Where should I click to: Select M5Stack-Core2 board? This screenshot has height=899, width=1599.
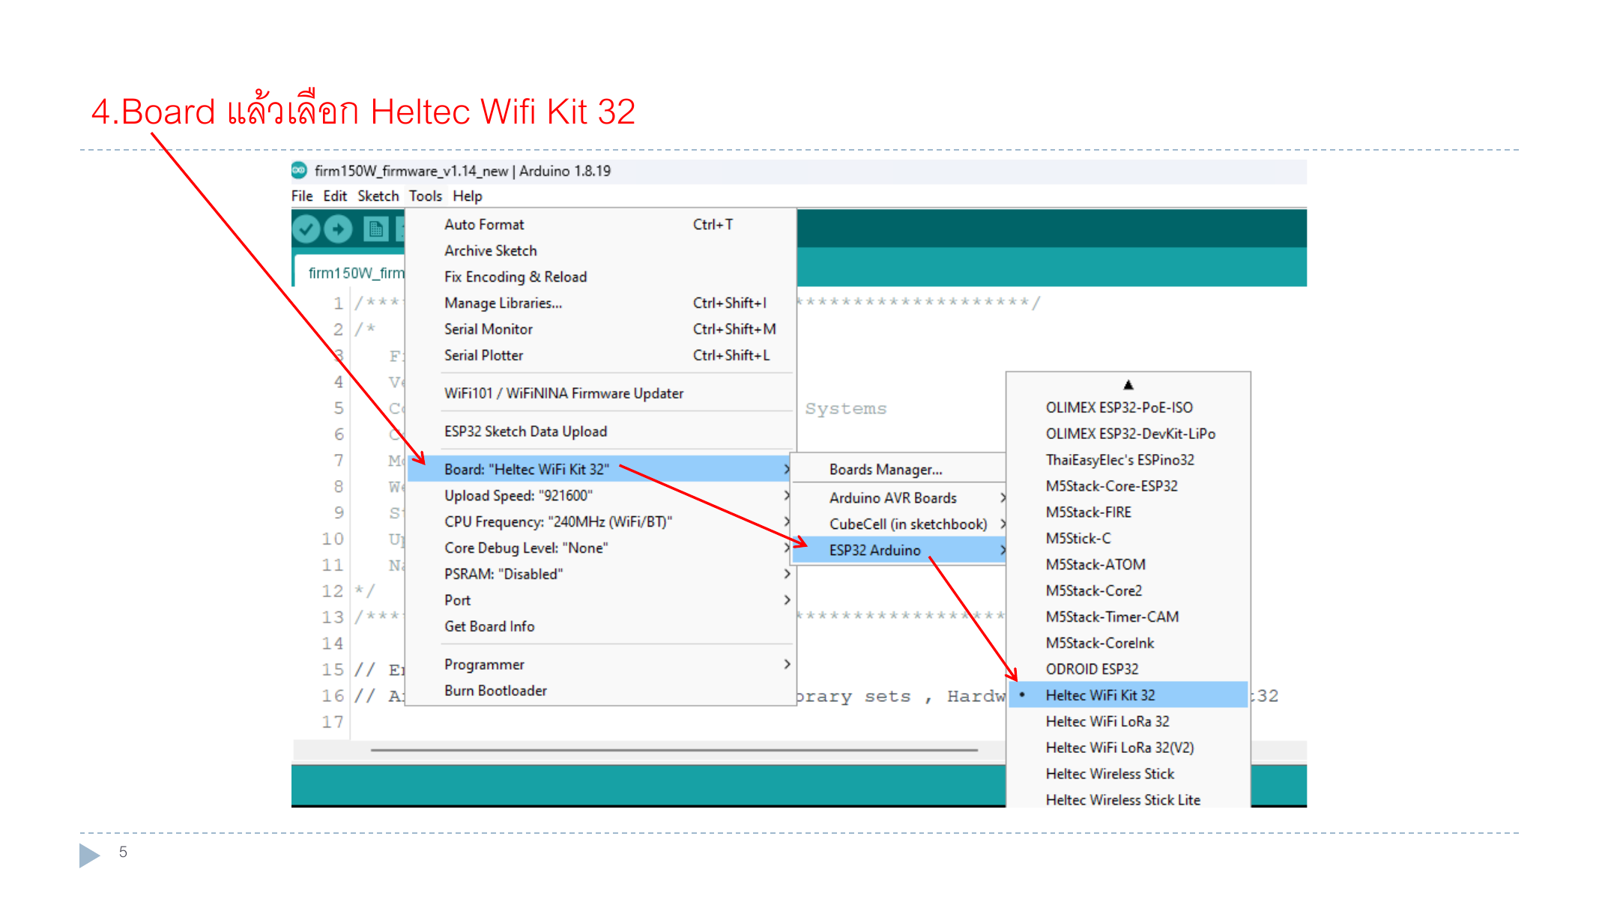(1128, 591)
